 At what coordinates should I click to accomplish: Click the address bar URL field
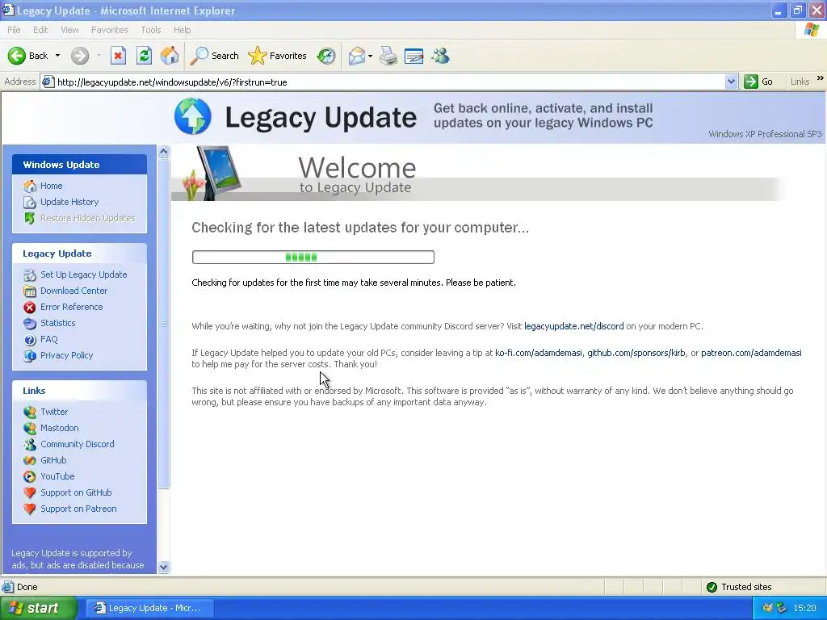pos(390,82)
